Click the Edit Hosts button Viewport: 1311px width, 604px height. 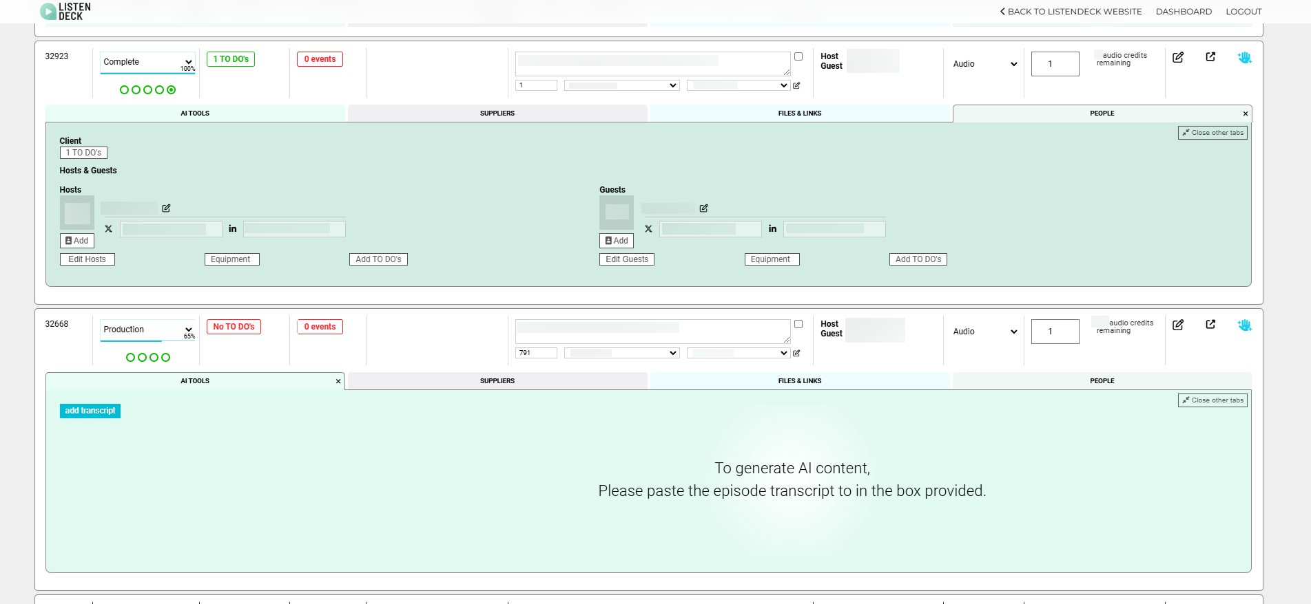(x=87, y=259)
